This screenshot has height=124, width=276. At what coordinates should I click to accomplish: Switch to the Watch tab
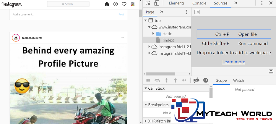coord(238,80)
